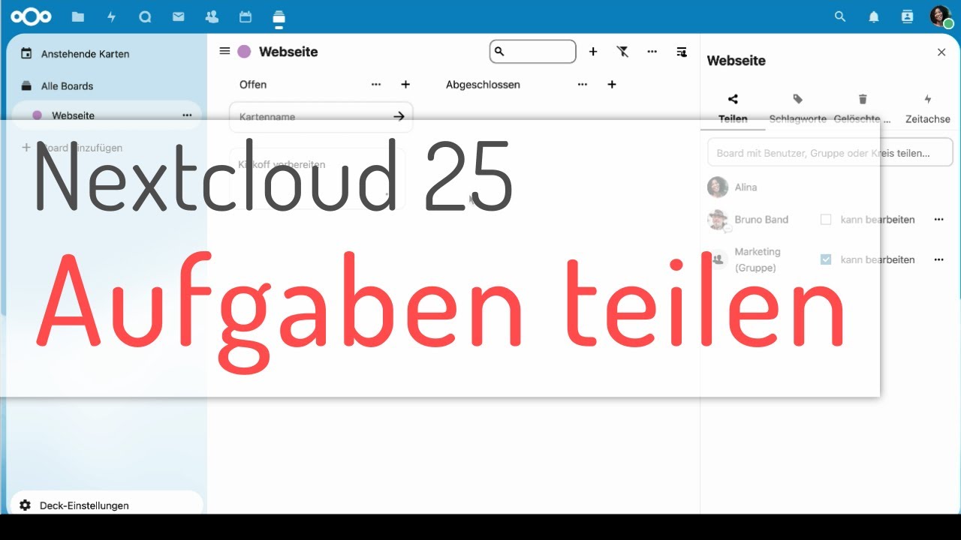Switch to the Gelöschte tab
The image size is (961, 540).
point(863,109)
